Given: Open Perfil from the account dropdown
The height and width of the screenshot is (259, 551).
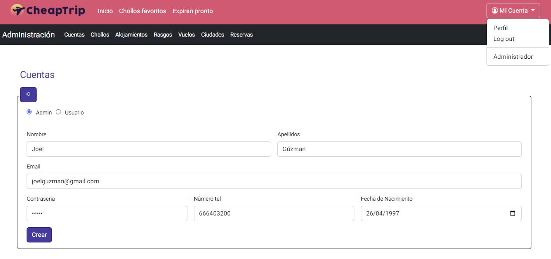Looking at the screenshot, I should pos(500,28).
